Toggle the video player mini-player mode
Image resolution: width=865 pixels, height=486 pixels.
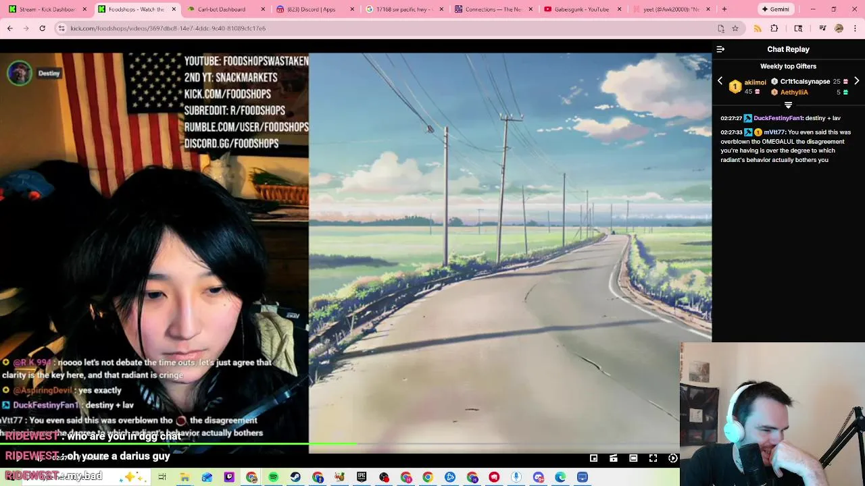point(593,458)
